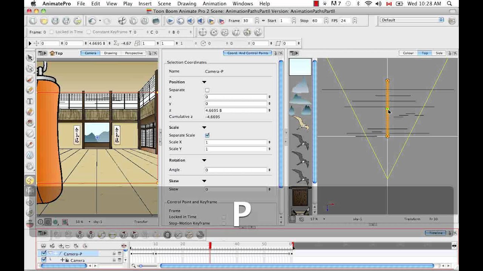The height and width of the screenshot is (271, 483).
Task: Expand the Camera-P peg layer
Action: pos(50,253)
